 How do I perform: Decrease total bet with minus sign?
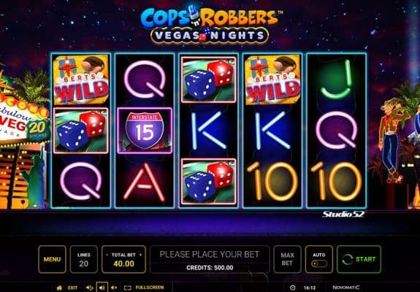pos(107,255)
